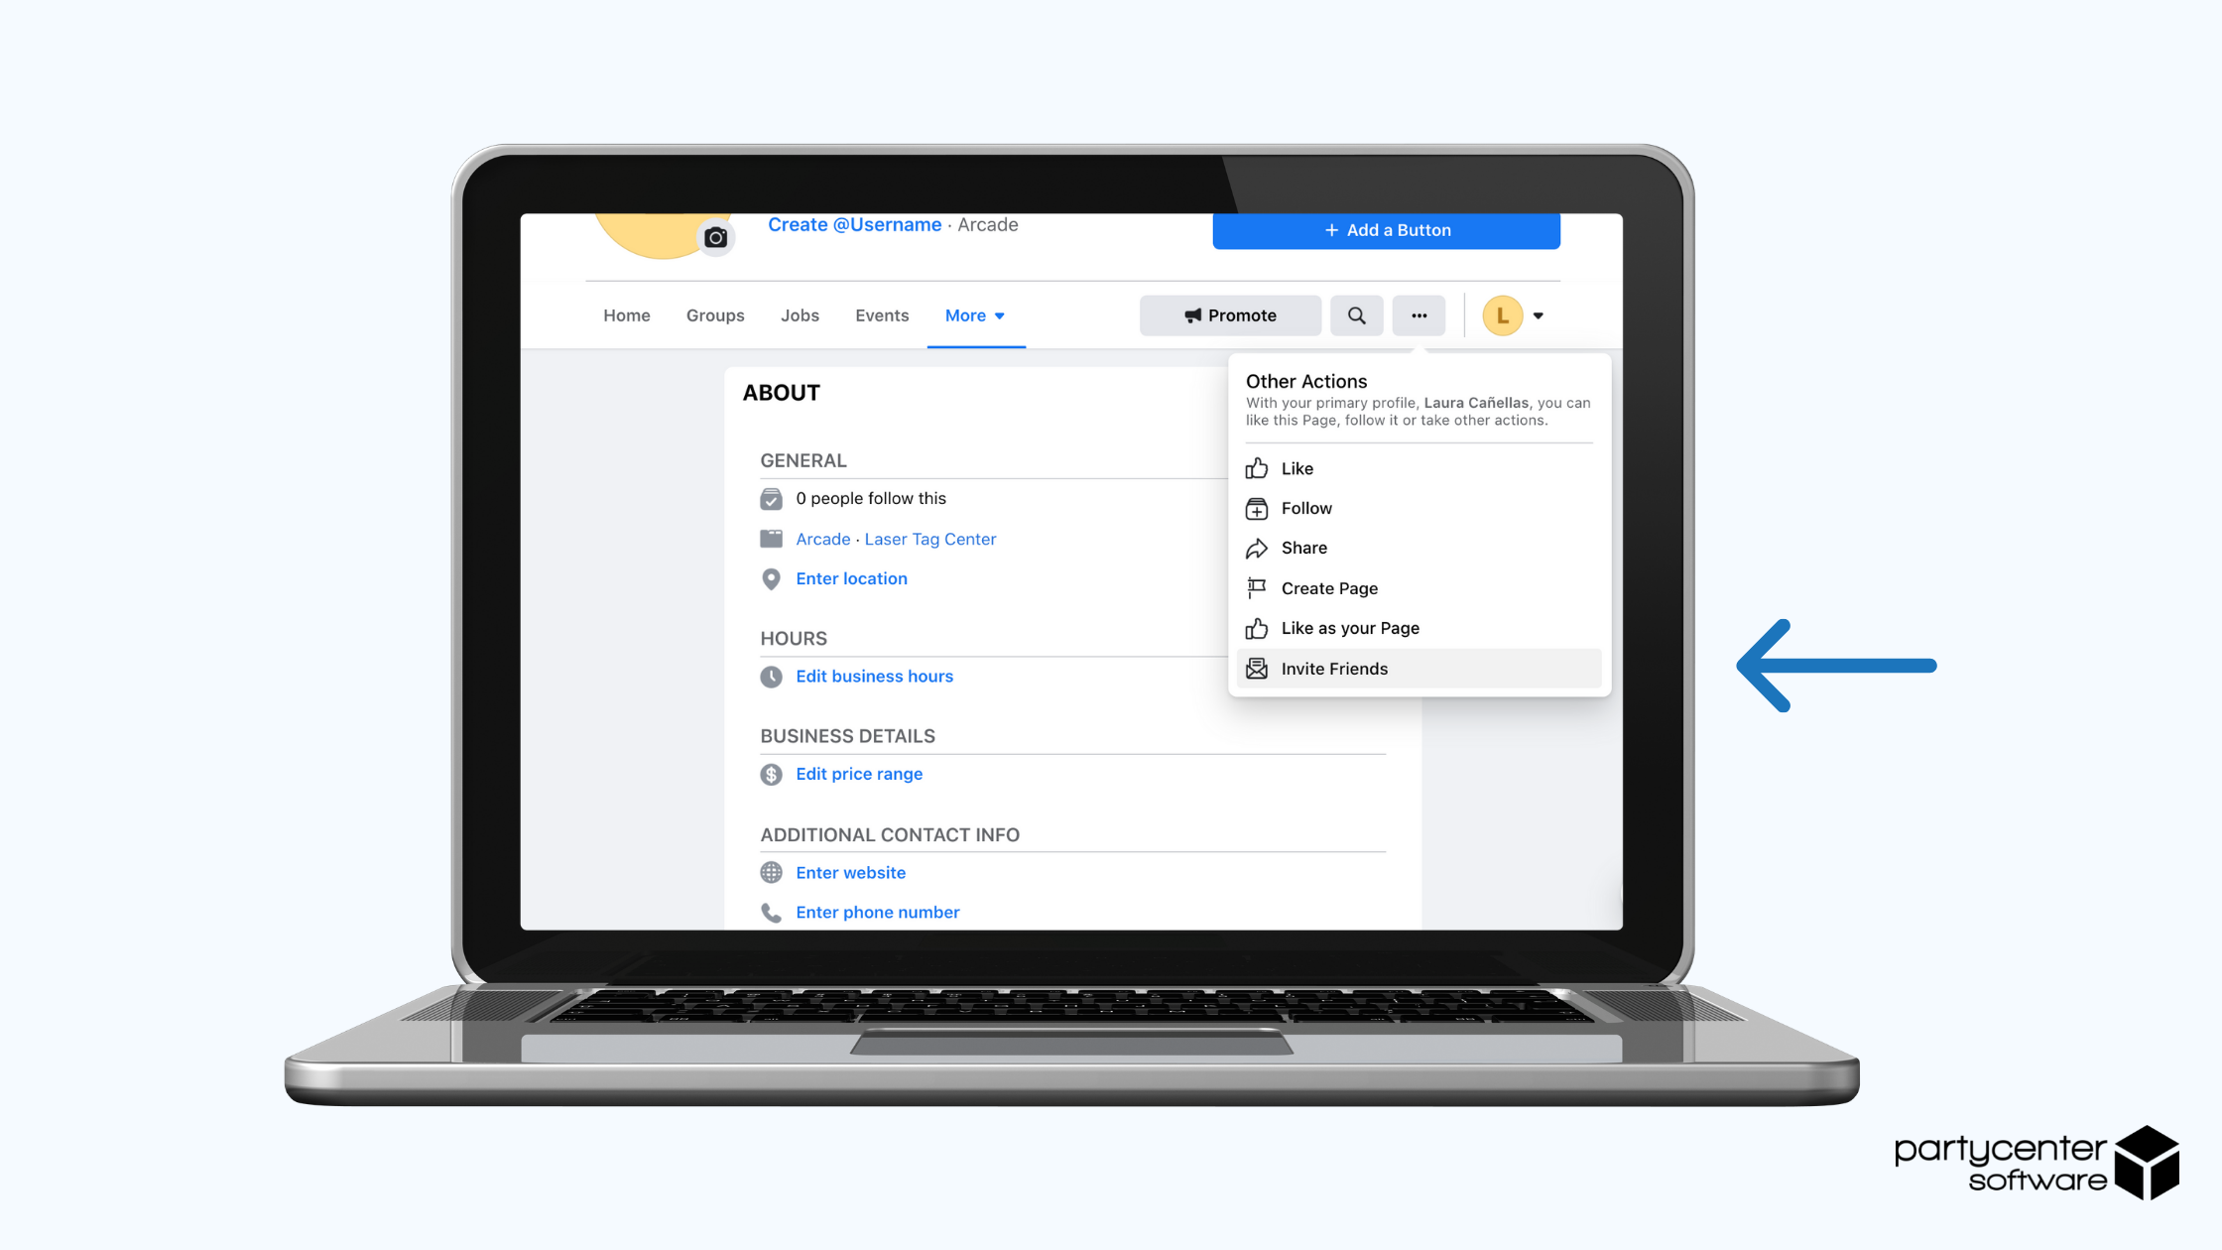Click the Share icon in Other Actions
This screenshot has width=2222, height=1250.
click(x=1258, y=547)
